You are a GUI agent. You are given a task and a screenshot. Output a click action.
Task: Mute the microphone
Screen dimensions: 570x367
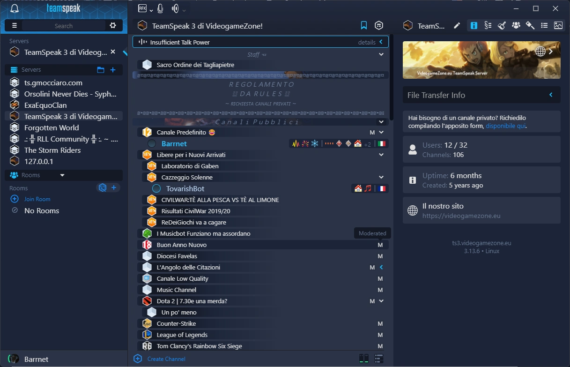click(160, 8)
